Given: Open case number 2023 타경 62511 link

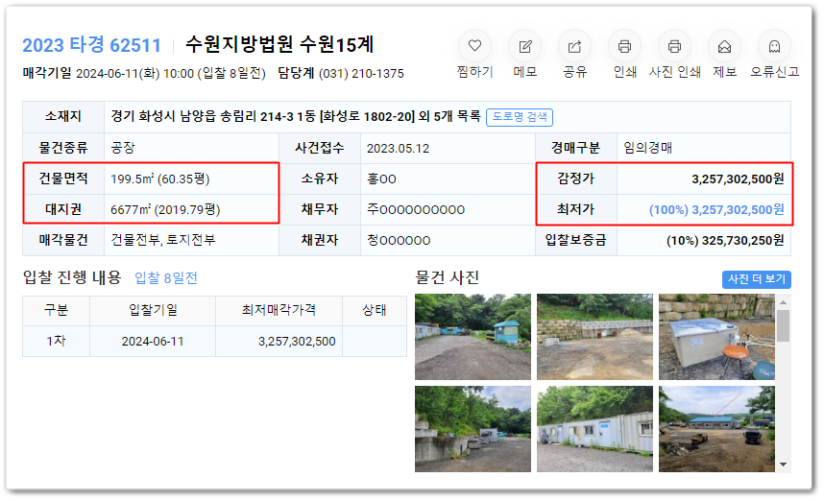Looking at the screenshot, I should 91,45.
